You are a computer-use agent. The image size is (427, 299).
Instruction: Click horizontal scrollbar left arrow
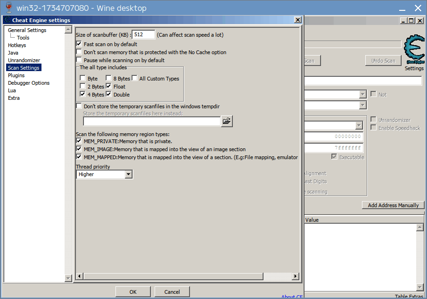pos(79,276)
